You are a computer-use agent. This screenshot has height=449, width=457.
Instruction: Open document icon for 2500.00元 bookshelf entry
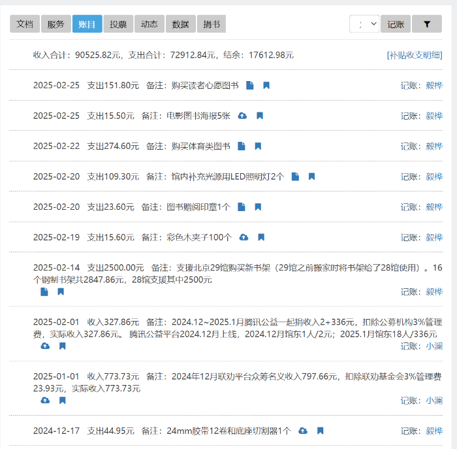[44, 292]
